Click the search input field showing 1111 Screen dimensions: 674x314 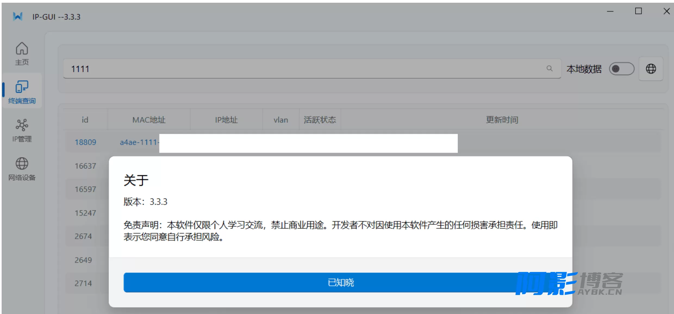(245, 69)
